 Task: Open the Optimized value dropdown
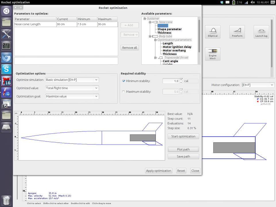point(72,88)
